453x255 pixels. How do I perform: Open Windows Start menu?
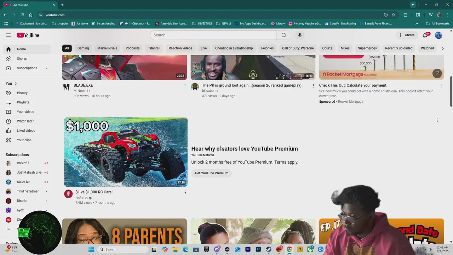(91, 249)
